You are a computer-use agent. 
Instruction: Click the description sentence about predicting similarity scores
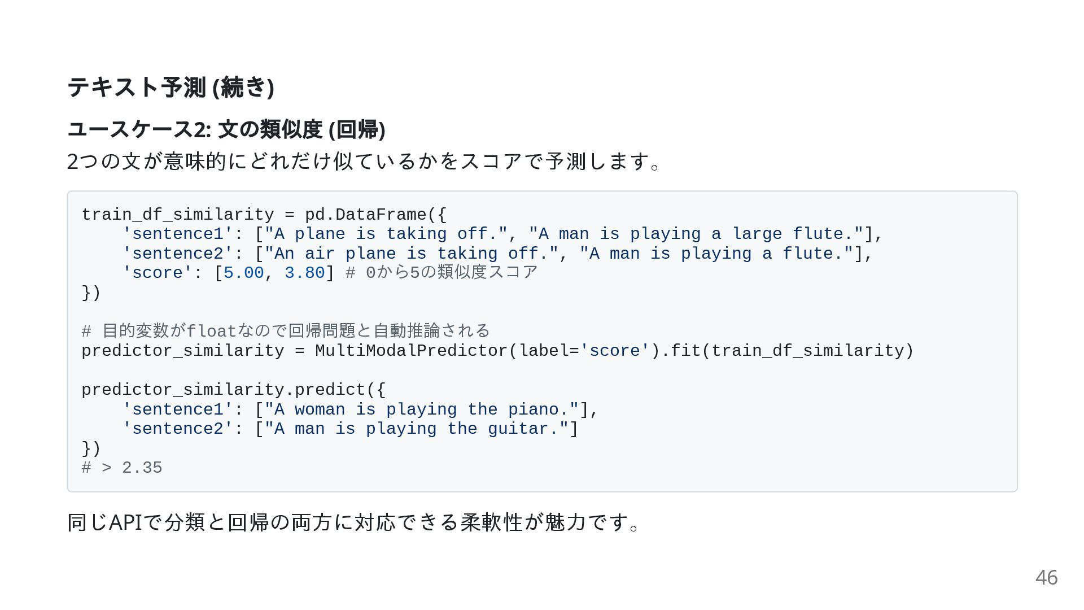pos(364,161)
